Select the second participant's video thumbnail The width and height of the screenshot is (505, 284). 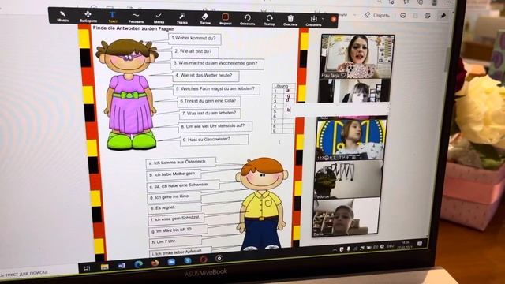[x=354, y=91]
